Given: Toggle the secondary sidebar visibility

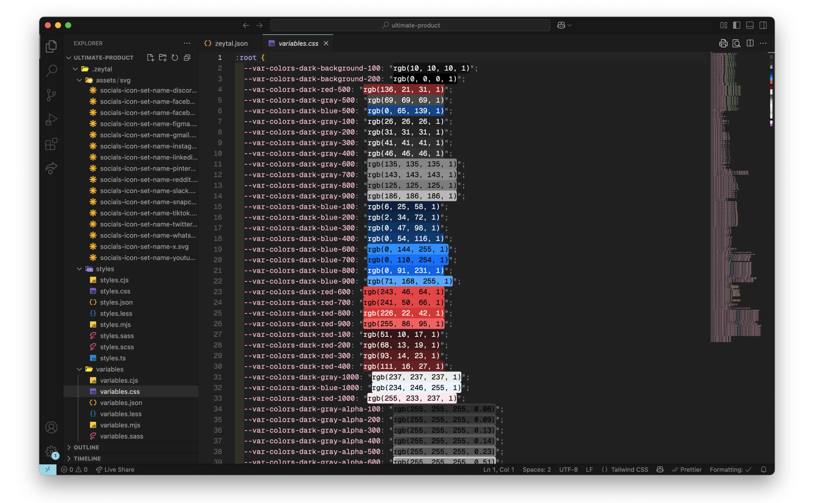Looking at the screenshot, I should click(x=763, y=25).
